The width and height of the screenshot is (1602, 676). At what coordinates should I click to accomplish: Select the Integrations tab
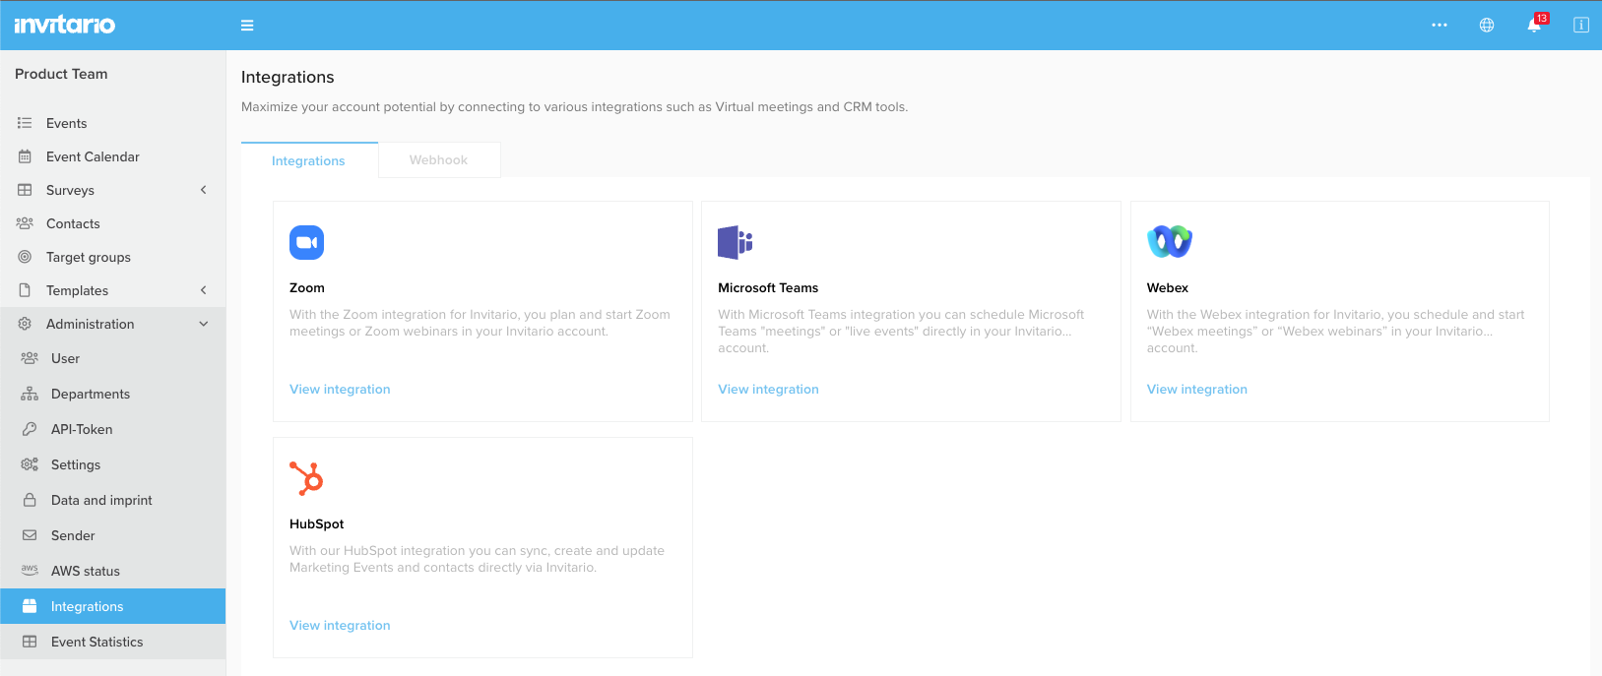pos(308,161)
